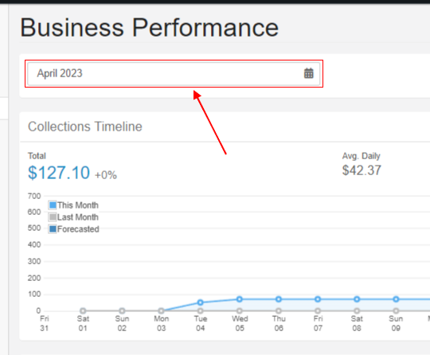Click the $42.37 Avg. Daily value
This screenshot has width=430, height=355.
(362, 170)
